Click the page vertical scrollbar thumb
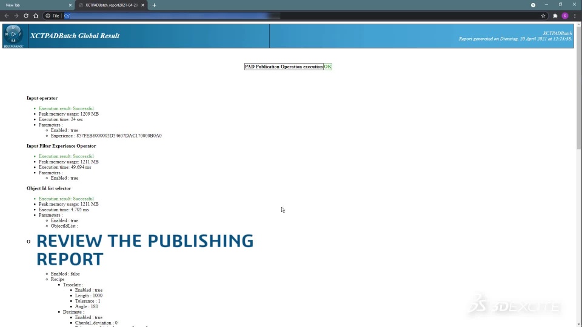The height and width of the screenshot is (327, 582). 578,87
